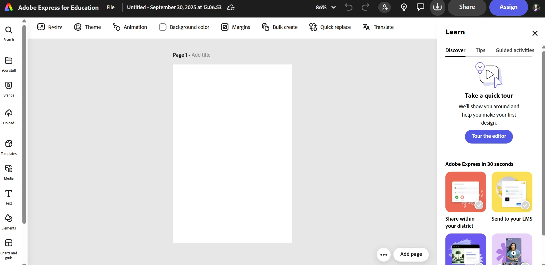This screenshot has height=265, width=545.
Task: Click the left sidebar scroll-up arrow
Action: pos(24,21)
